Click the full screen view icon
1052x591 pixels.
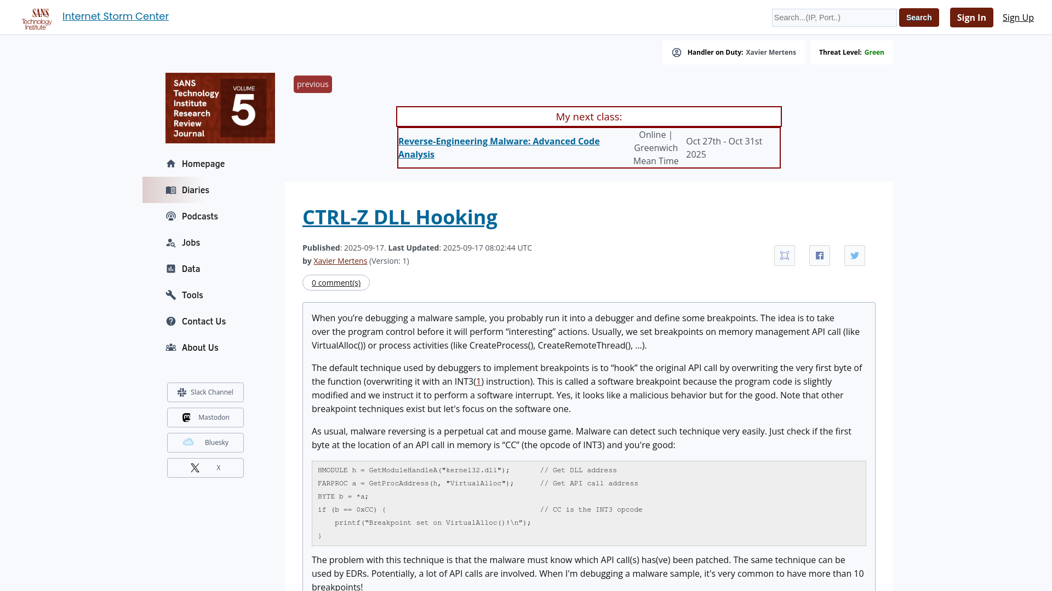(785, 256)
